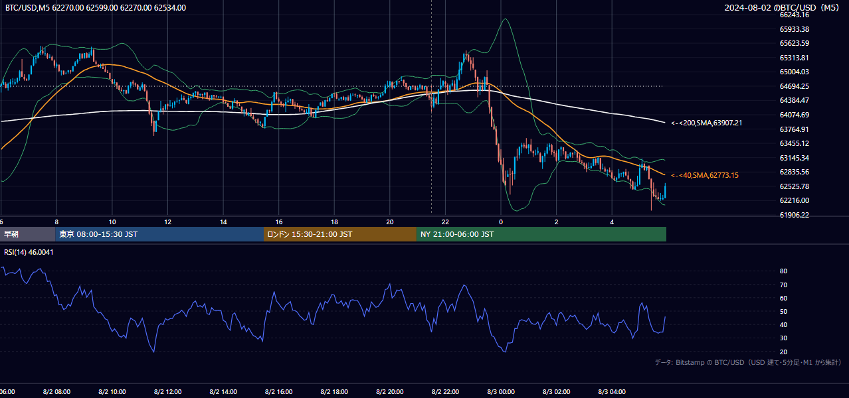Click the 8/2 10:00 time label
The image size is (849, 398).
coord(112,392)
